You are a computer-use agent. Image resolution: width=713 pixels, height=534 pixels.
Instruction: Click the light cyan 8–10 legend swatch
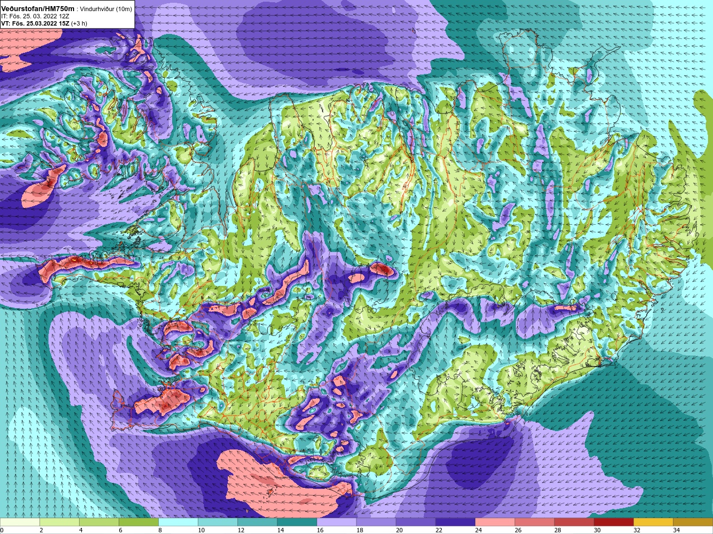[178, 523]
